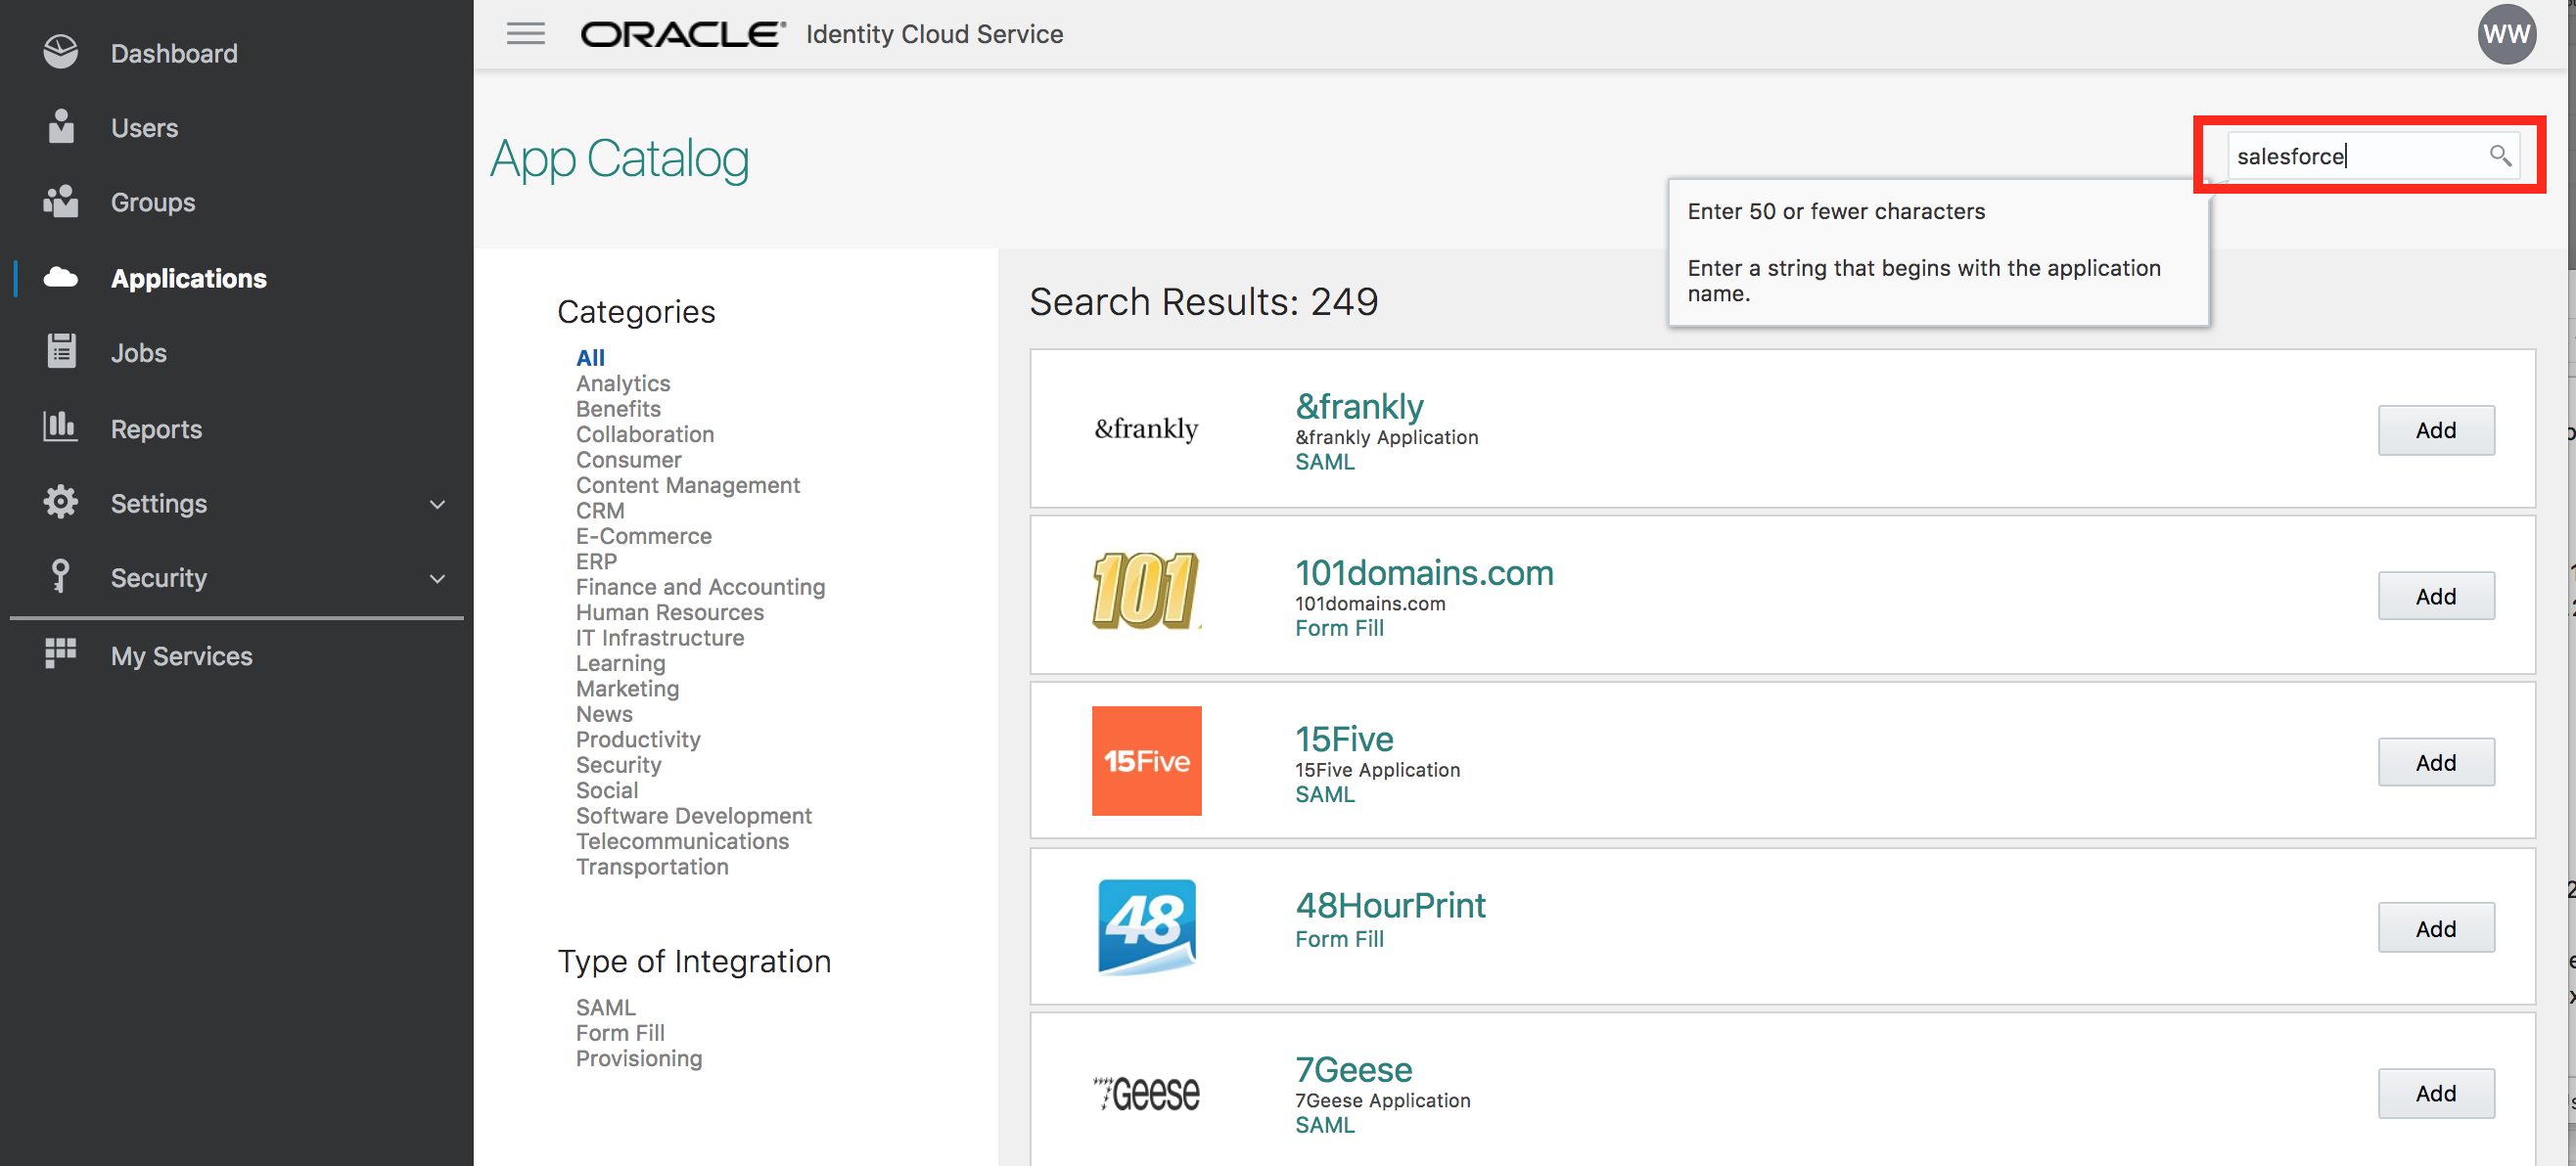Click the My Services grid icon
The image size is (2576, 1166).
pyautogui.click(x=60, y=653)
